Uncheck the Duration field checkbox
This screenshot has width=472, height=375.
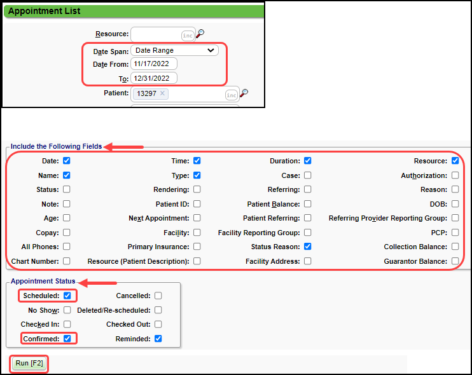[308, 161]
